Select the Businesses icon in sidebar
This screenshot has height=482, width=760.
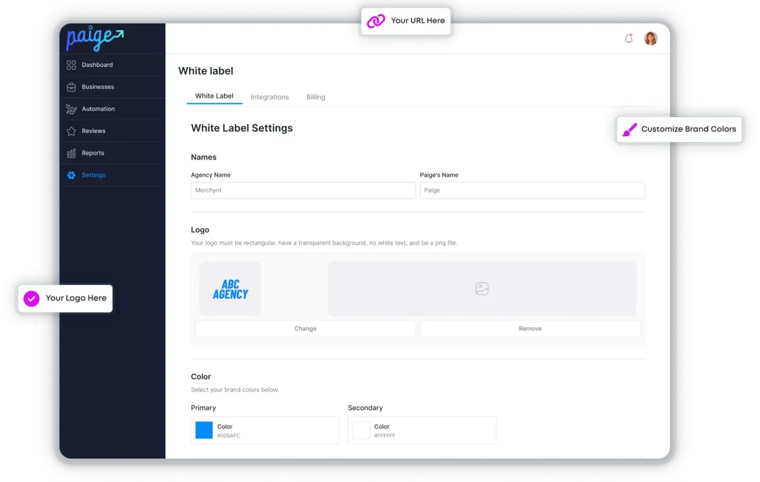point(71,87)
